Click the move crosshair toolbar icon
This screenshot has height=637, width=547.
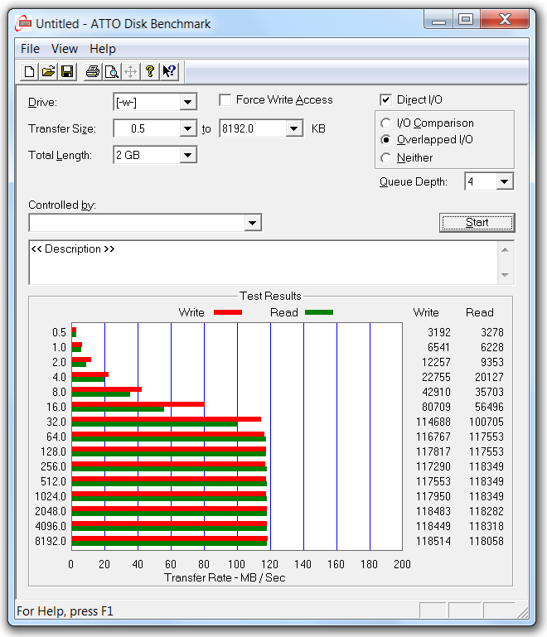click(131, 71)
